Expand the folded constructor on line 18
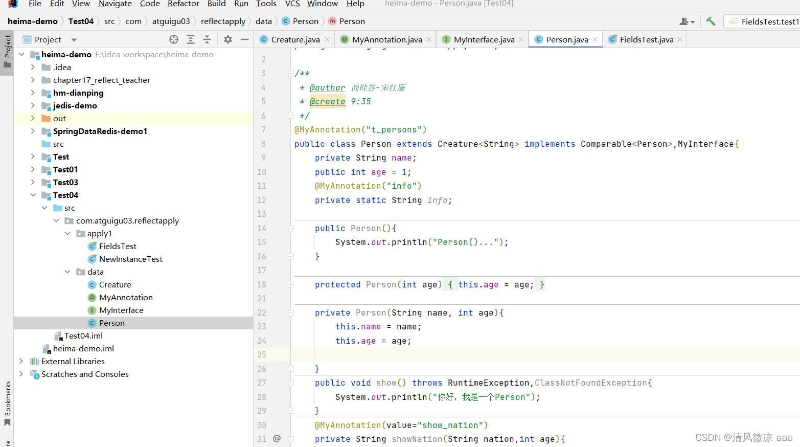This screenshot has width=800, height=447. pyautogui.click(x=290, y=284)
